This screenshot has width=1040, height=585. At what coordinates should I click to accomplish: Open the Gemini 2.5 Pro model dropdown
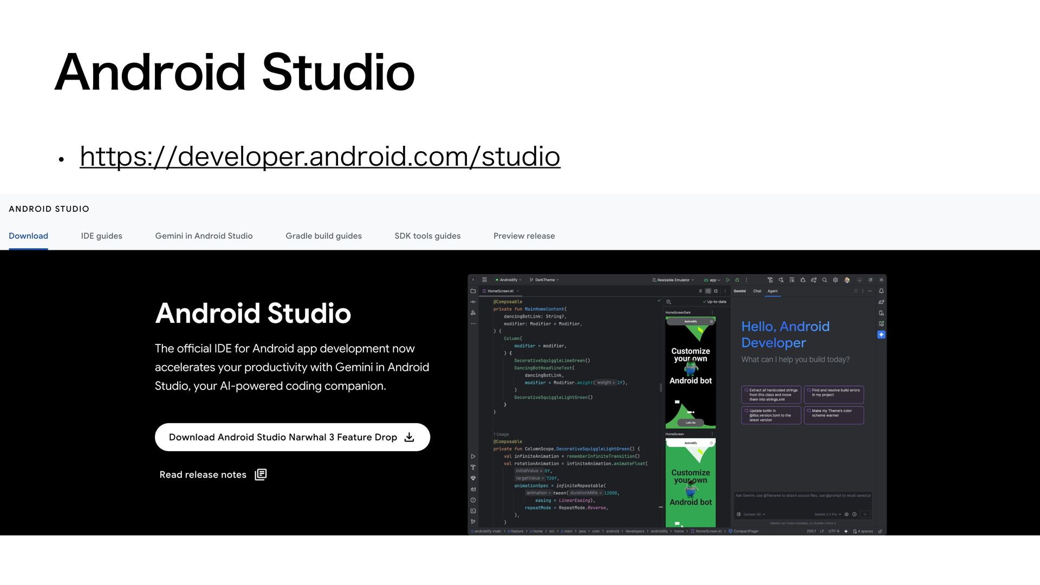tap(828, 514)
